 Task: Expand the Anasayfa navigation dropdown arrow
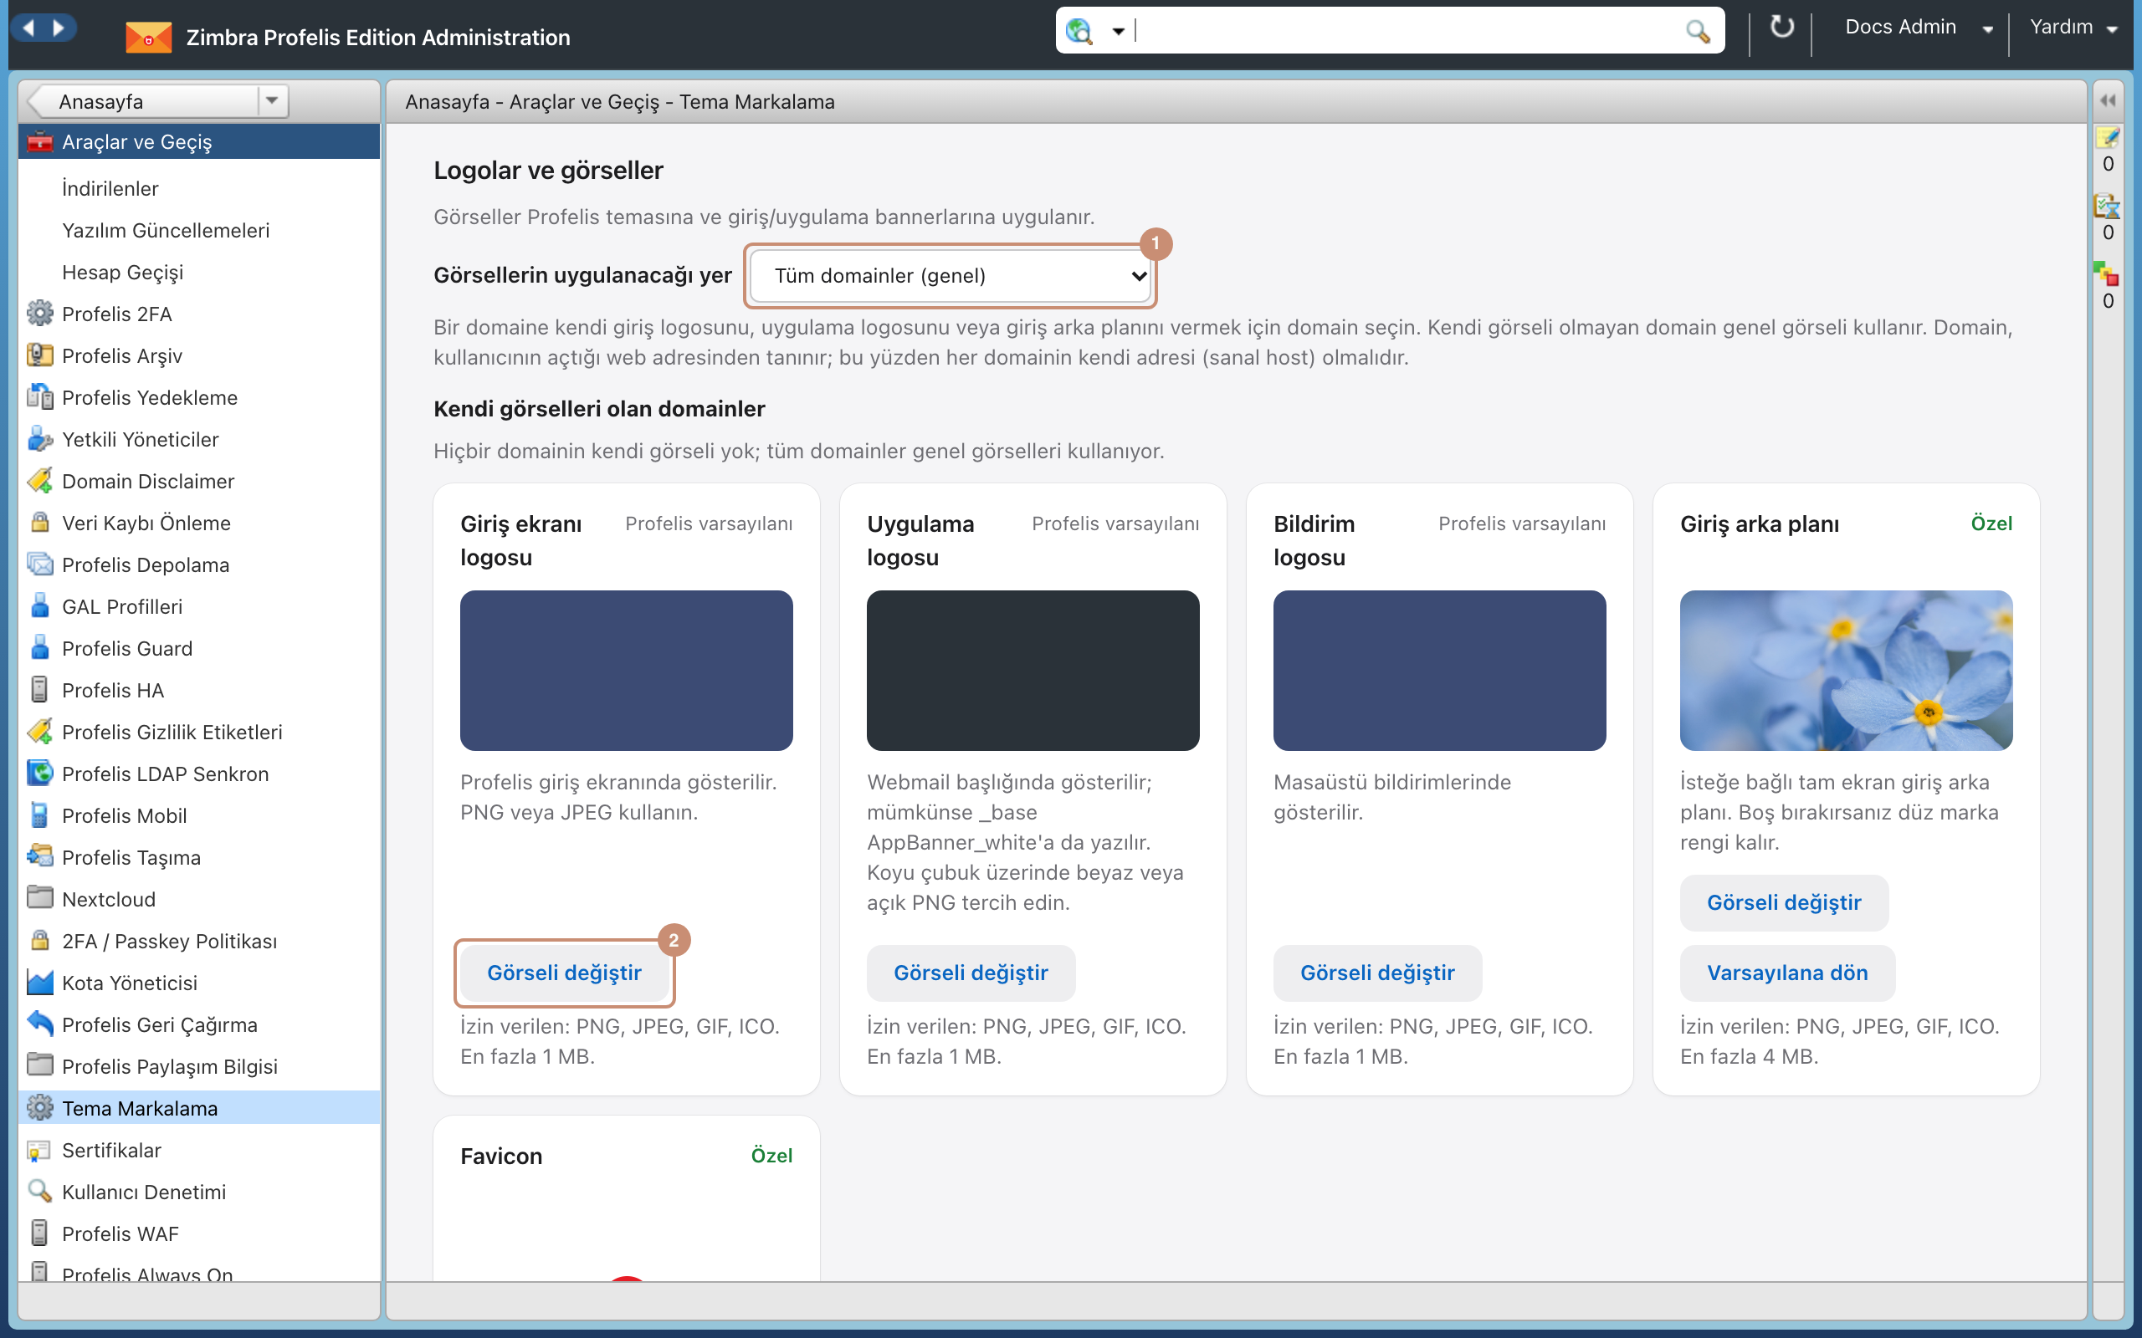coord(273,101)
